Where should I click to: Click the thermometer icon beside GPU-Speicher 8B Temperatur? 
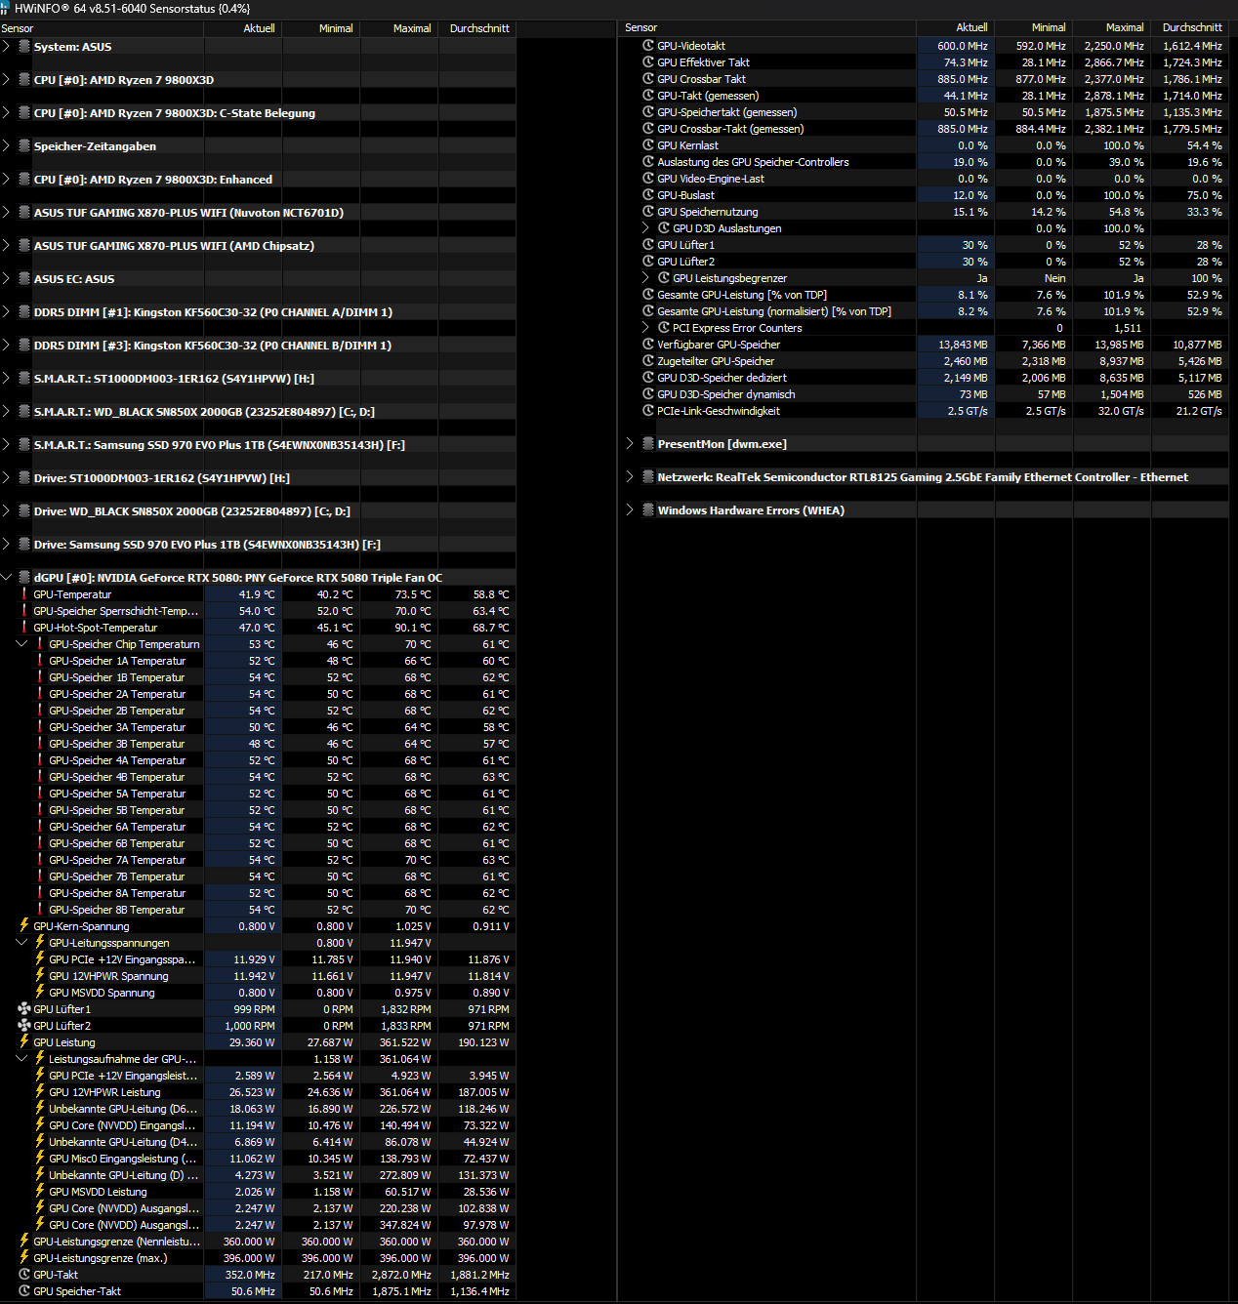(40, 910)
